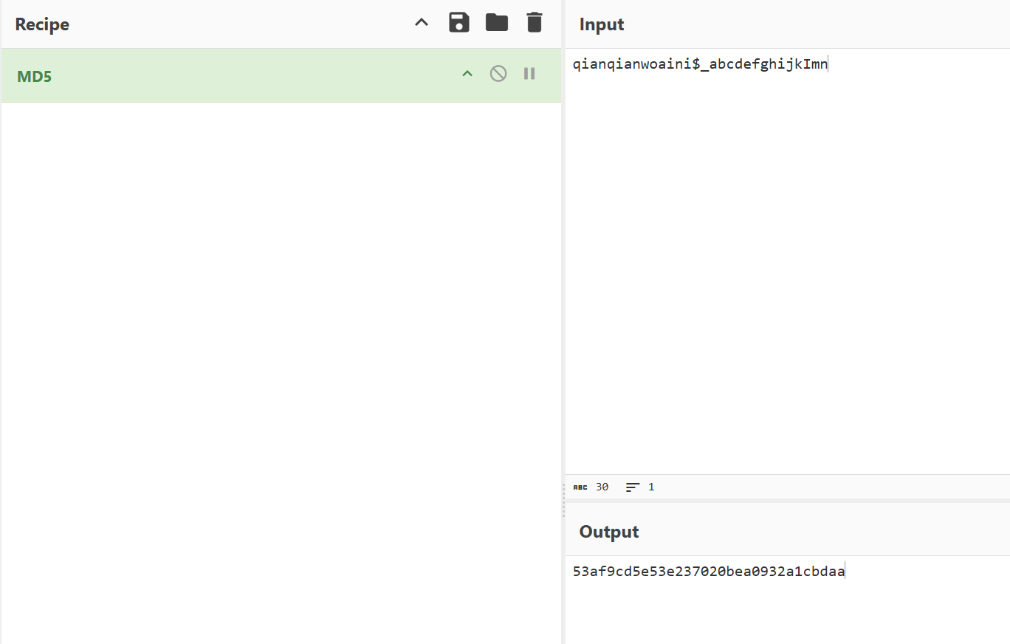Click the Input panel heading
Viewport: 1010px width, 644px height.
602,24
